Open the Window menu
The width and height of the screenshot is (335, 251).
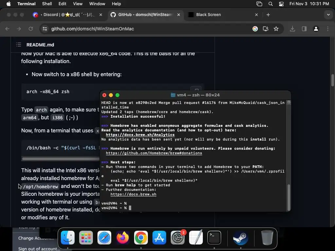[97, 4]
